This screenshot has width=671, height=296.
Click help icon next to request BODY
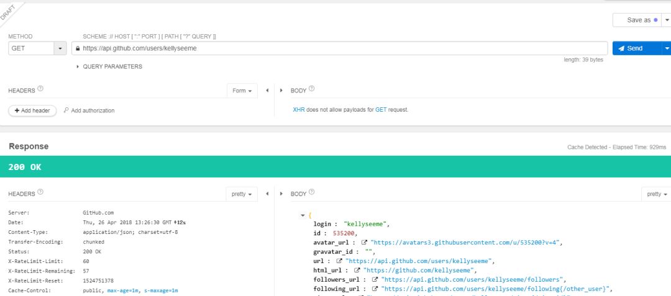[311, 89]
